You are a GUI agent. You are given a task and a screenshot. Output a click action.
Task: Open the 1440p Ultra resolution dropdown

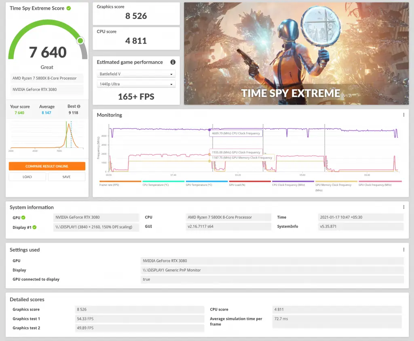click(136, 84)
